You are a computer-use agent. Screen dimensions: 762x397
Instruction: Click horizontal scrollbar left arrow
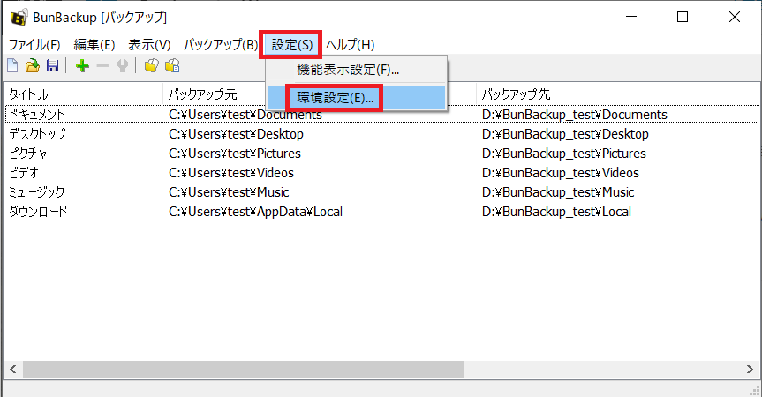click(x=13, y=370)
